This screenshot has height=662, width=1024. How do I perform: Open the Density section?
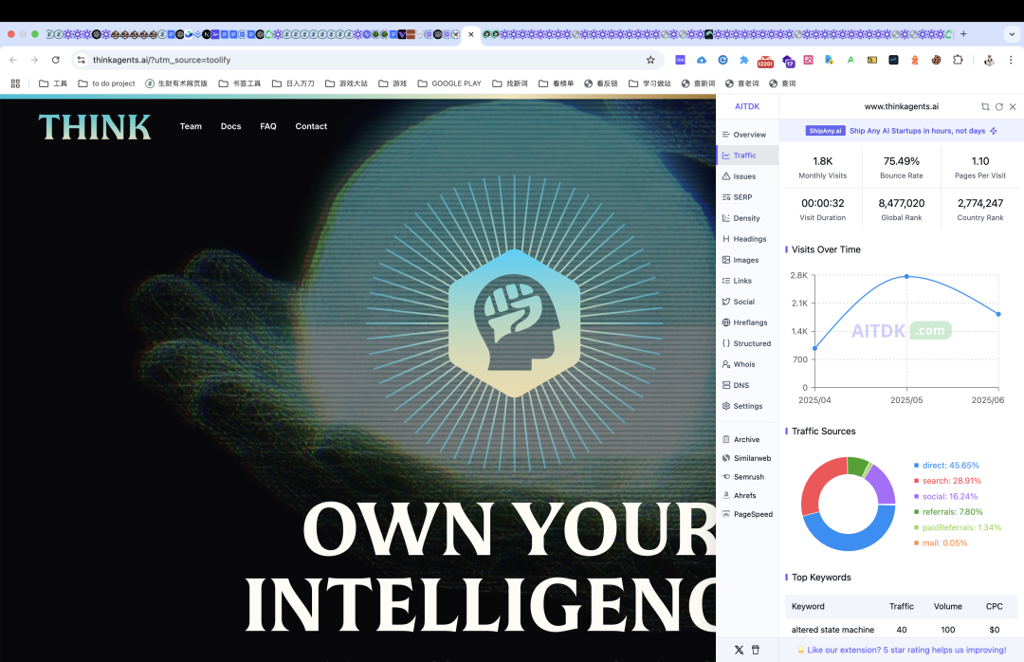coord(741,218)
